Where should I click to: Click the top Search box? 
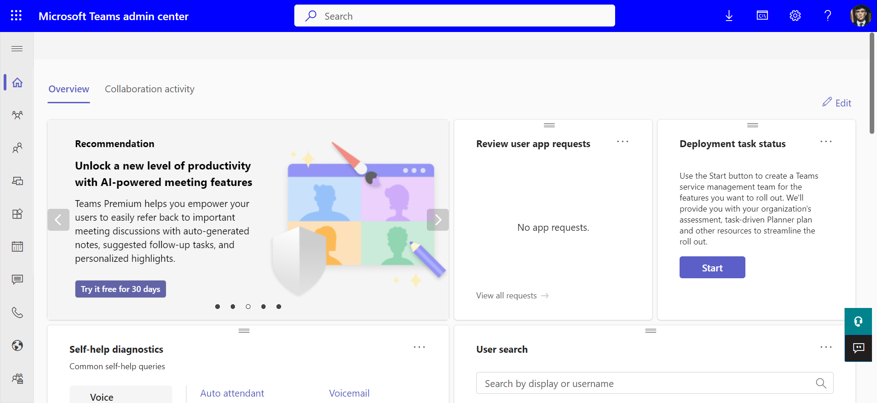tap(455, 16)
